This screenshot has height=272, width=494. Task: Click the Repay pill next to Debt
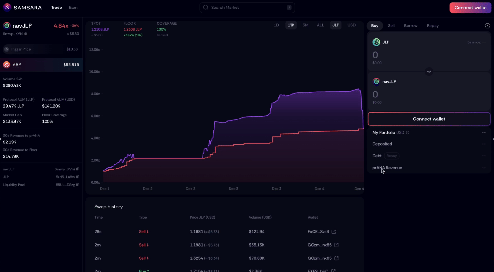pyautogui.click(x=391, y=156)
